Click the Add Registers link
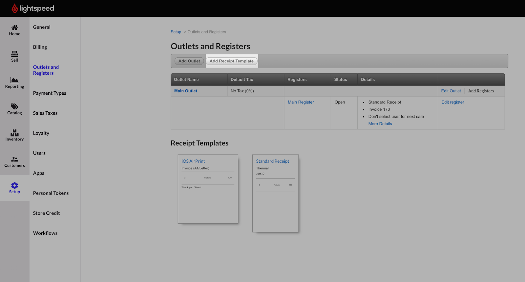 click(x=481, y=91)
